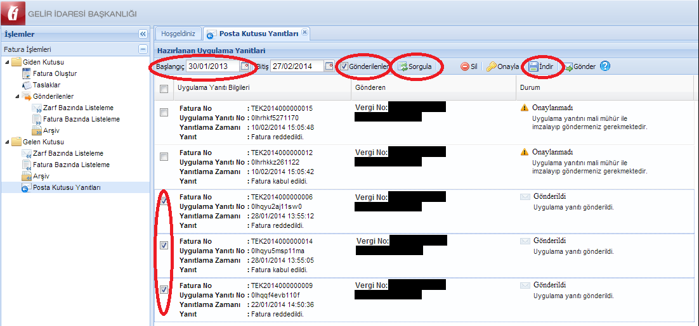The image size is (699, 326).
Task: Run the query with Sorgula button
Action: tap(415, 66)
